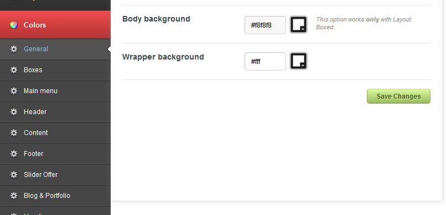446x215 pixels.
Task: Click the gear icon beside General
Action: pos(14,49)
